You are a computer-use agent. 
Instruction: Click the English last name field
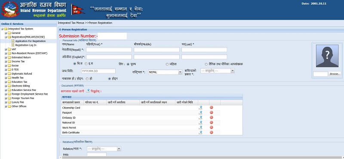[x=204, y=57]
